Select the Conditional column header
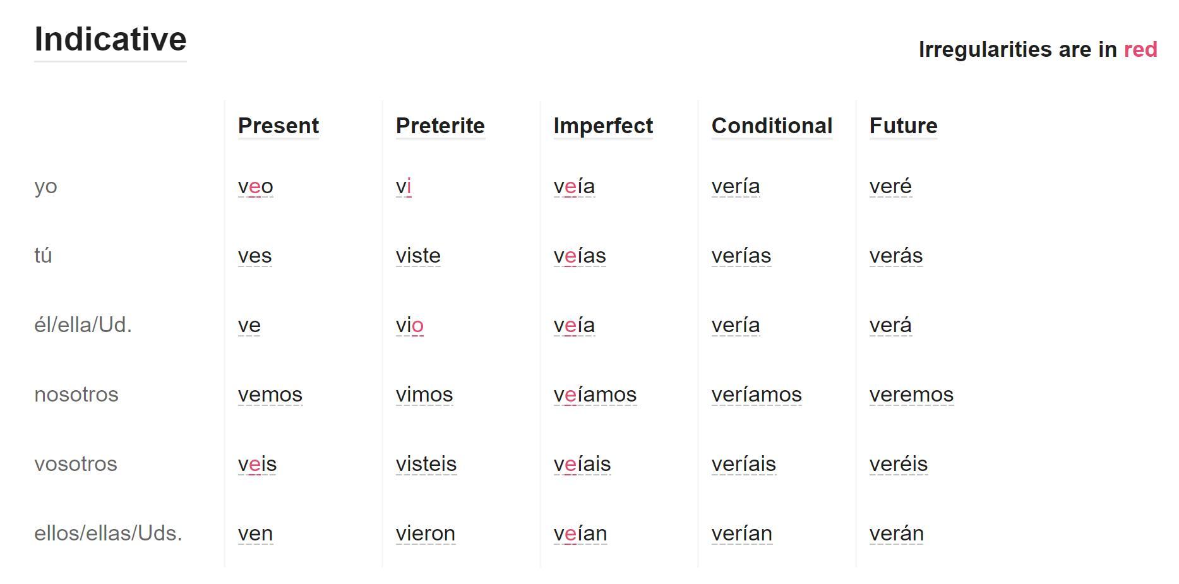Viewport: 1179px width, 584px height. click(772, 126)
